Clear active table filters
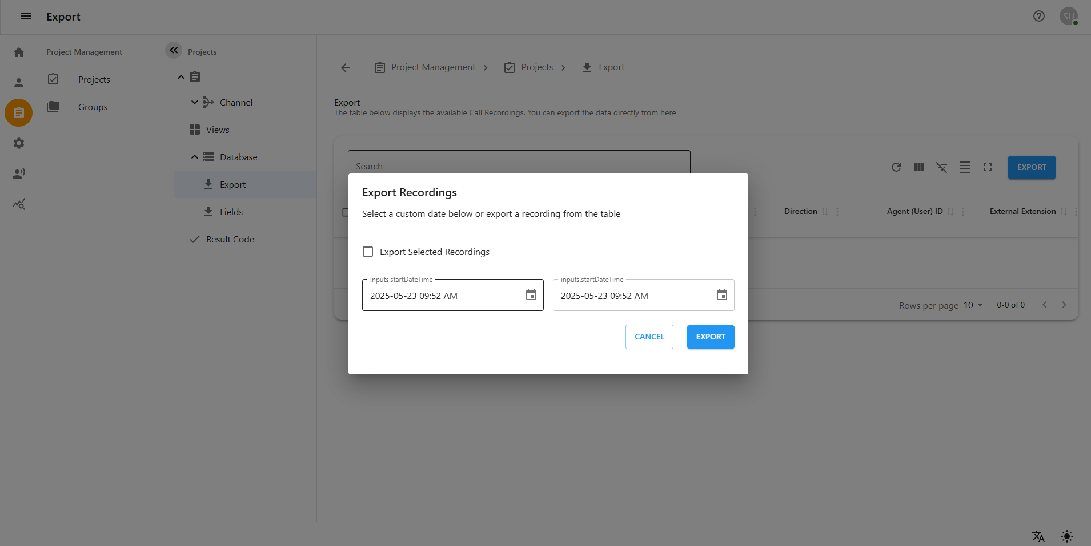The height and width of the screenshot is (546, 1091). 941,167
